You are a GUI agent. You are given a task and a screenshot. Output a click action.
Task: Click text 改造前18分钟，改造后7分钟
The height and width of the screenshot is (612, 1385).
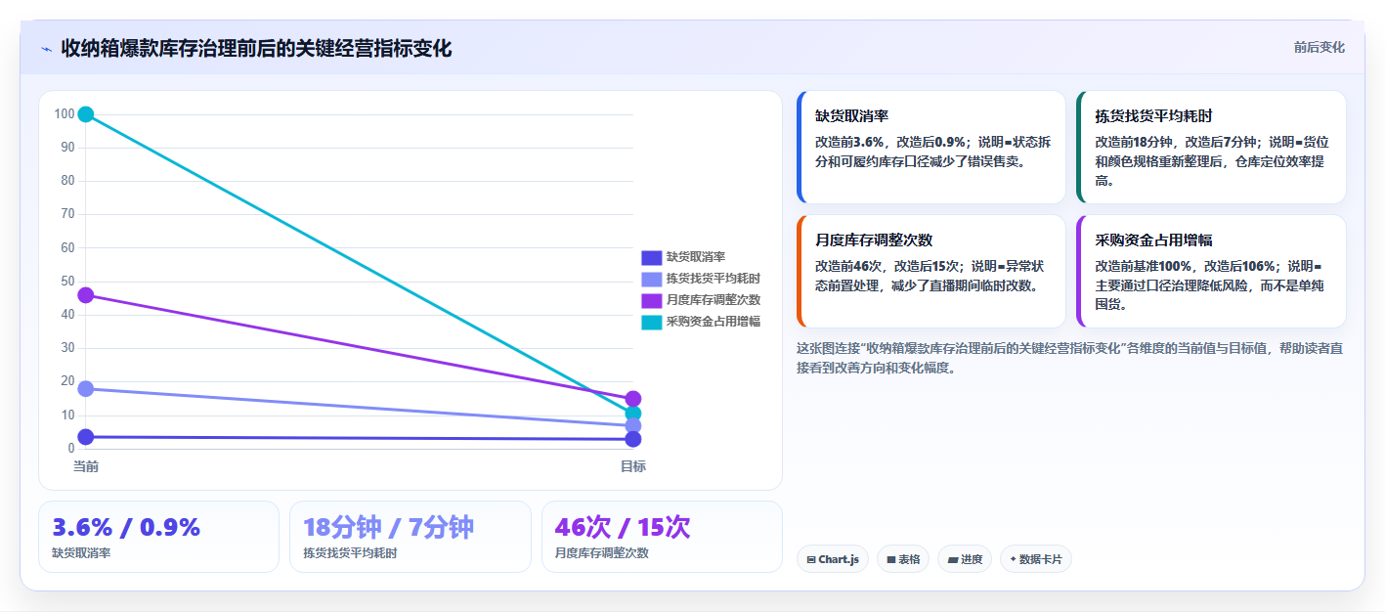click(x=1177, y=142)
